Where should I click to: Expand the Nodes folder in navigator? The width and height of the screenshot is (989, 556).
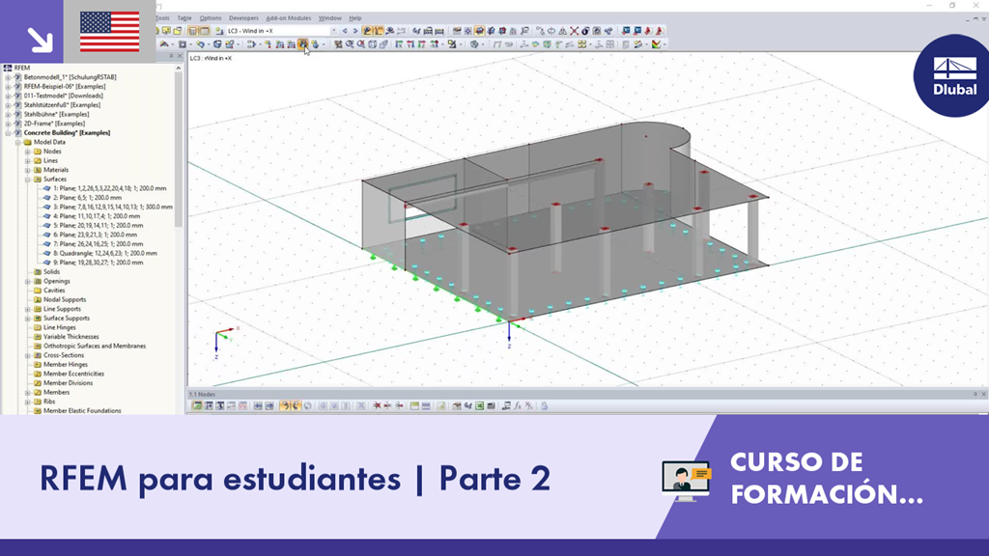click(x=27, y=152)
